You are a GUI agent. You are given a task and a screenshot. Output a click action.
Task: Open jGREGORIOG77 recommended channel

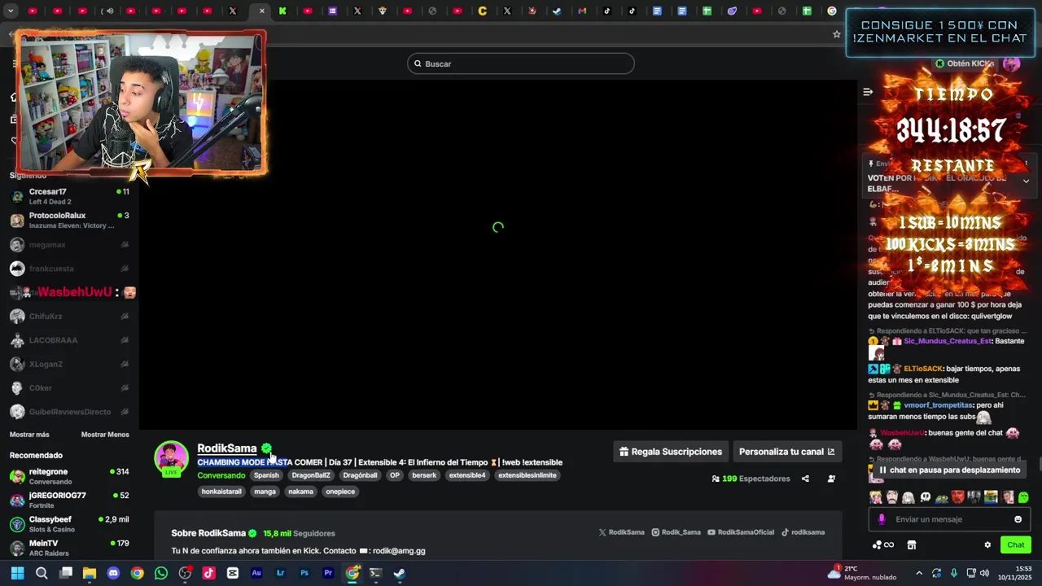coord(69,500)
